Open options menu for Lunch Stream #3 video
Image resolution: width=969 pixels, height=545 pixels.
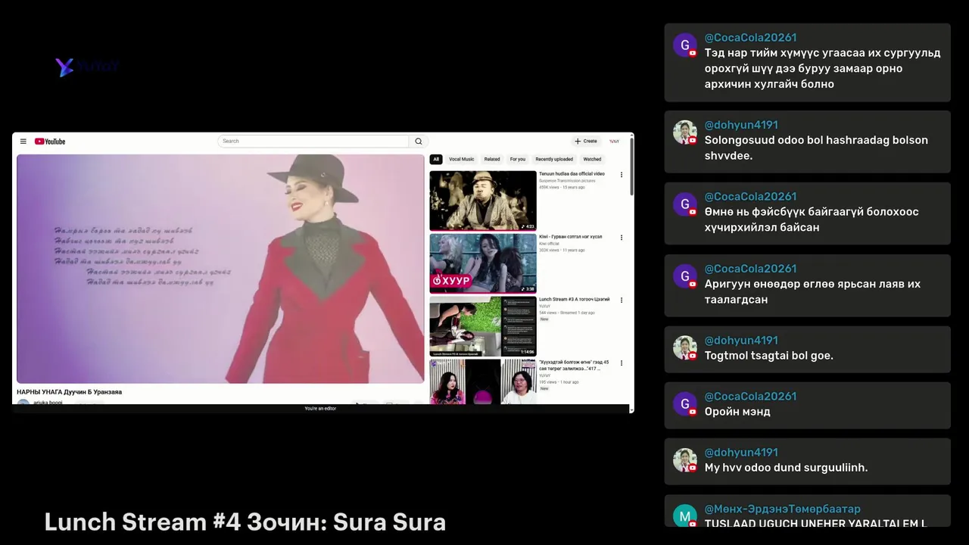point(622,301)
